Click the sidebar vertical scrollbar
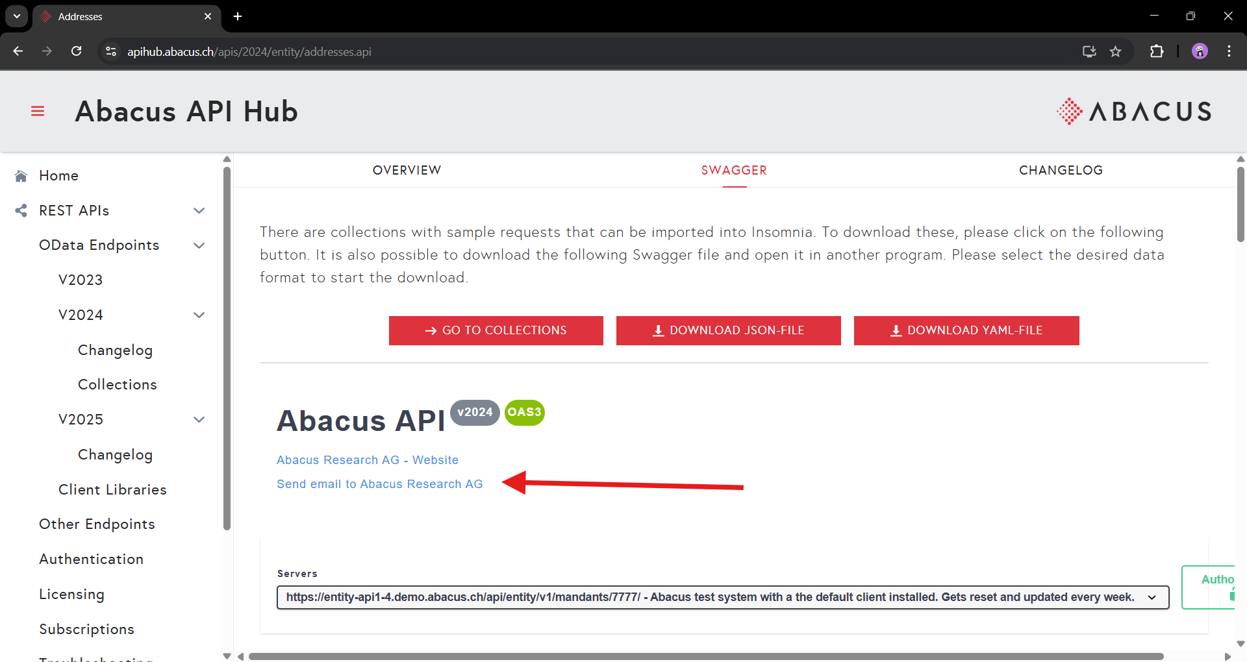 point(227,348)
